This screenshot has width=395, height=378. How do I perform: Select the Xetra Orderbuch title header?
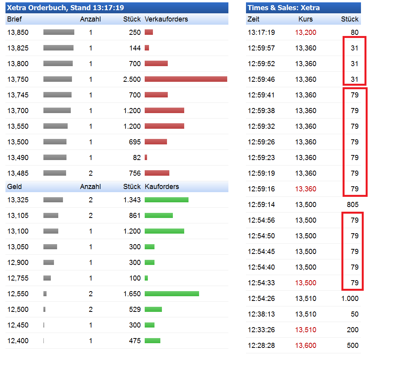coord(117,7)
